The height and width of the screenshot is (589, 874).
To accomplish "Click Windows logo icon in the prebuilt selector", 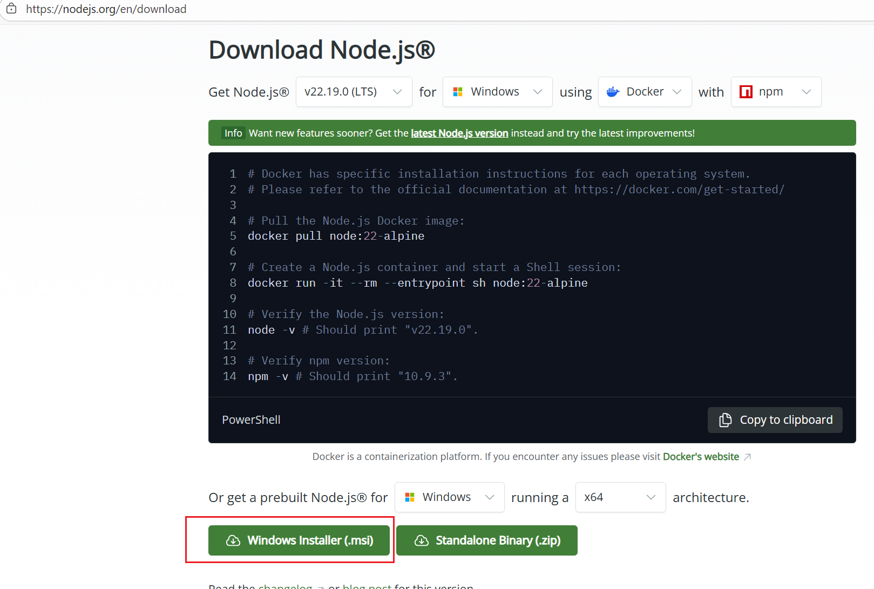I will pyautogui.click(x=410, y=497).
